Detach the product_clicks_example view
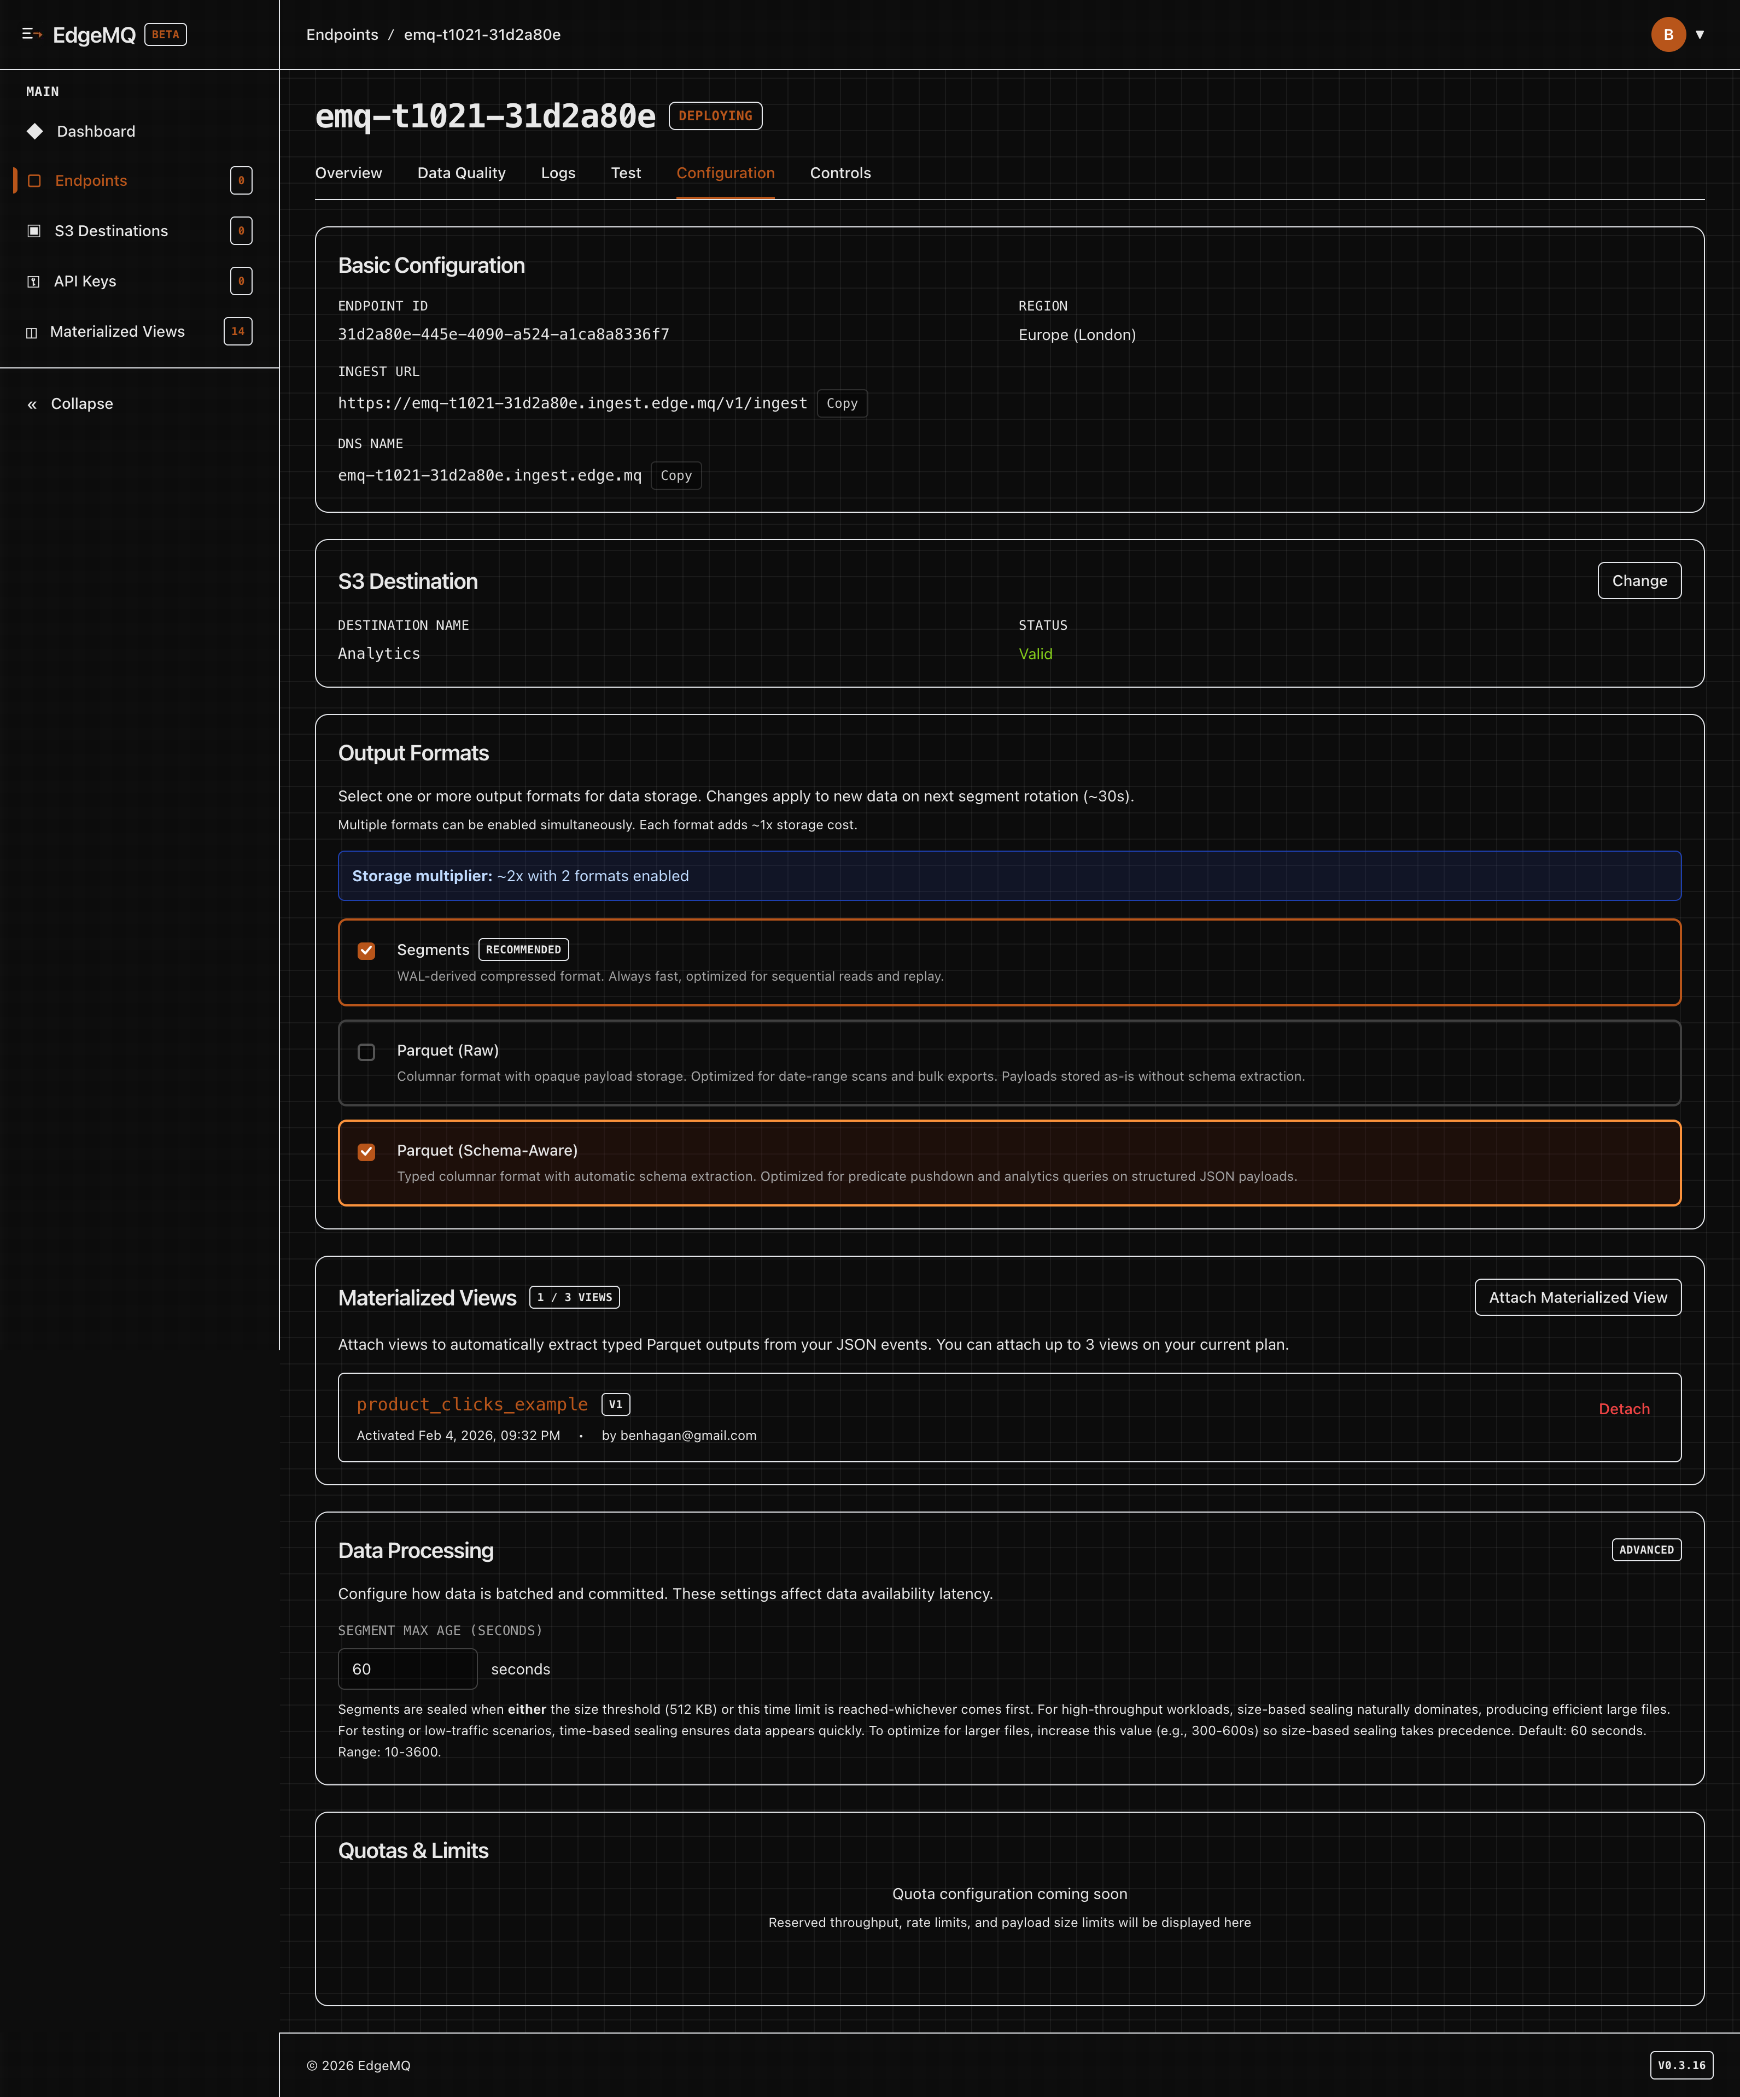This screenshot has width=1740, height=2097. click(1623, 1408)
